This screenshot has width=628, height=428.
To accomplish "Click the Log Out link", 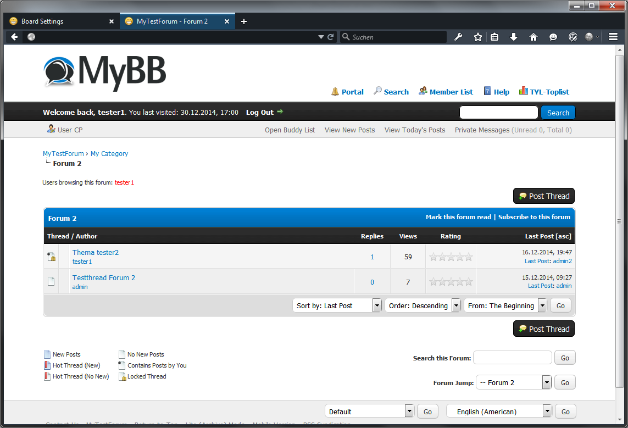I will pos(259,112).
